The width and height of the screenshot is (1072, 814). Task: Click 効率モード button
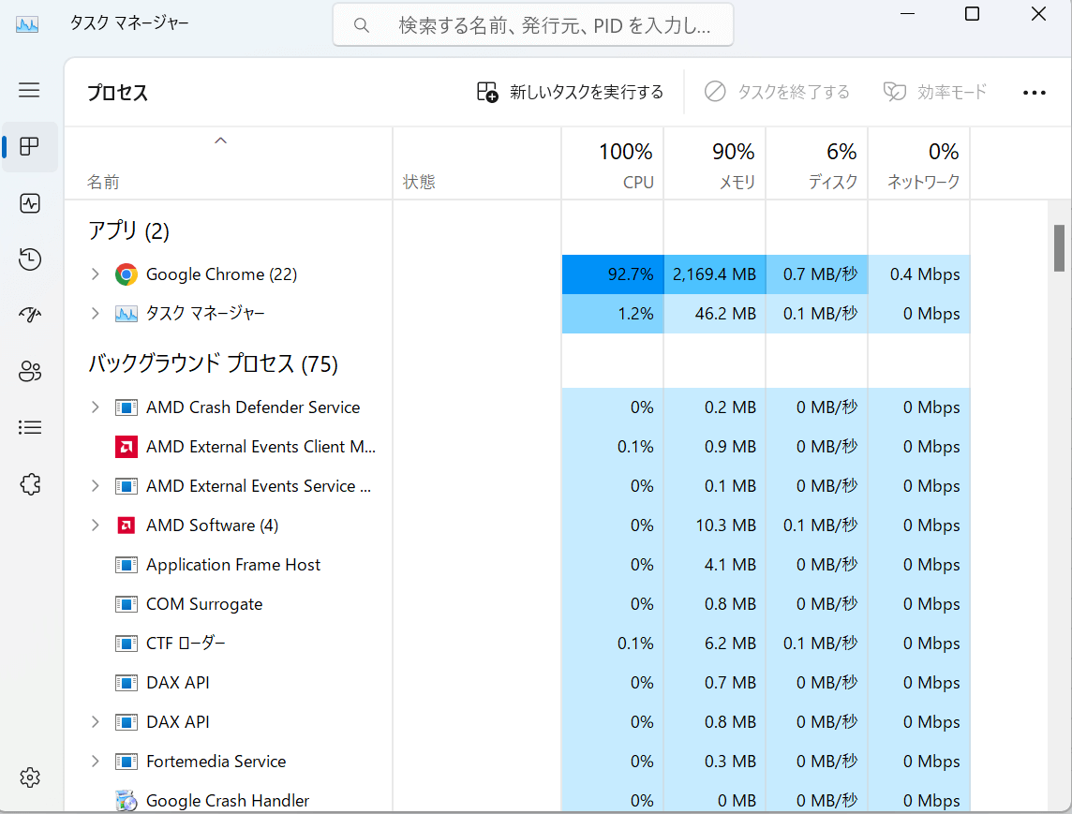[935, 93]
